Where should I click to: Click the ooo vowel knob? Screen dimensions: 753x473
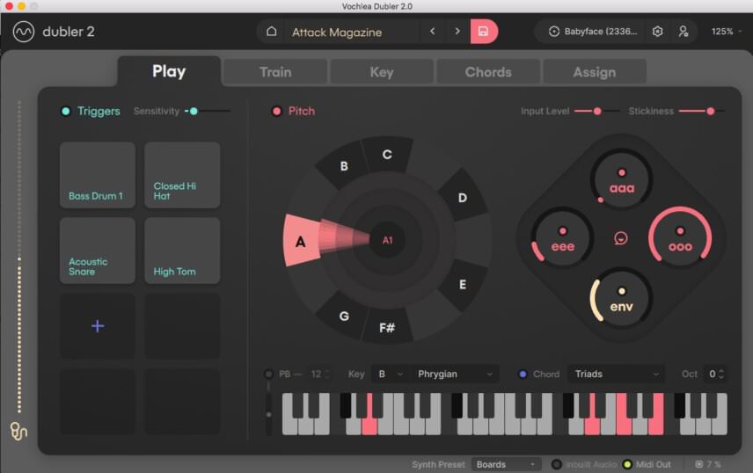coord(680,238)
